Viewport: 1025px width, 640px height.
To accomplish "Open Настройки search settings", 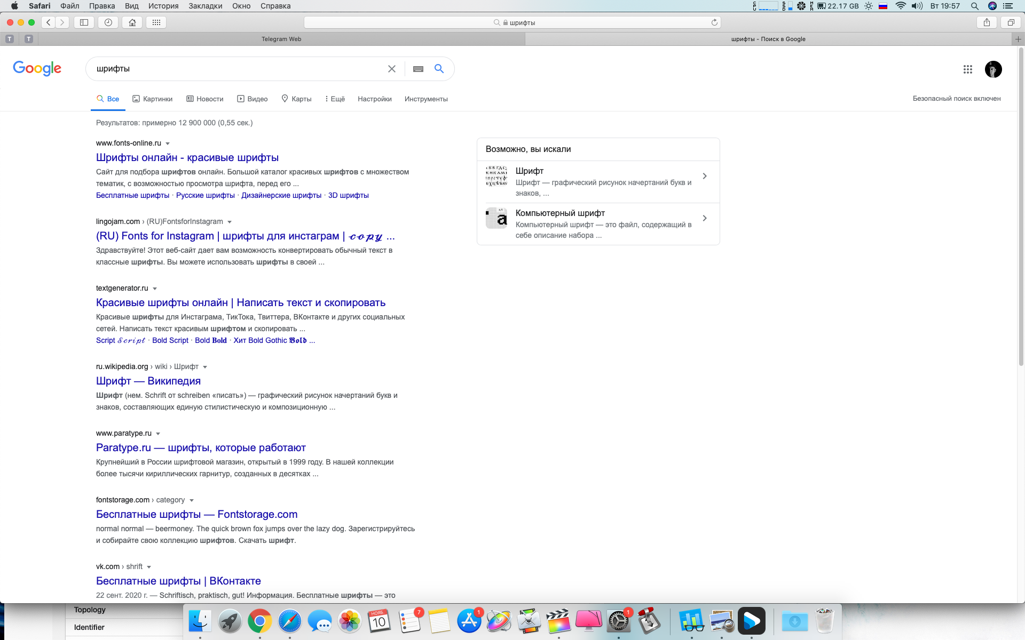I will [375, 99].
